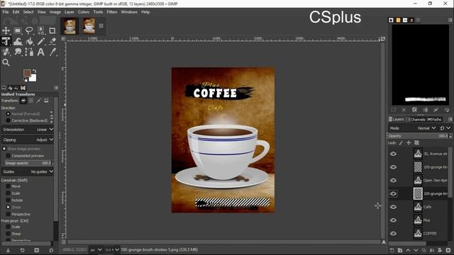454x255 pixels.
Task: Swap foreground and background colors
Action: click(x=34, y=71)
